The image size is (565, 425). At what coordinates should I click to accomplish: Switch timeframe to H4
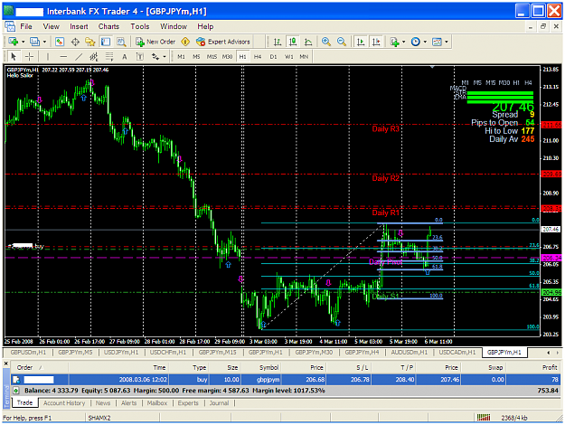[258, 57]
